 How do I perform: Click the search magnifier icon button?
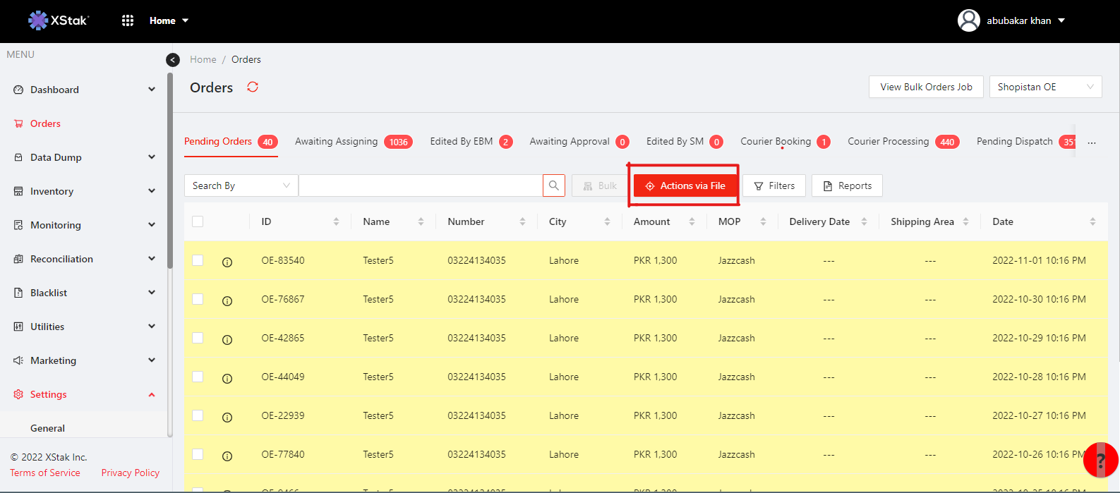(554, 185)
